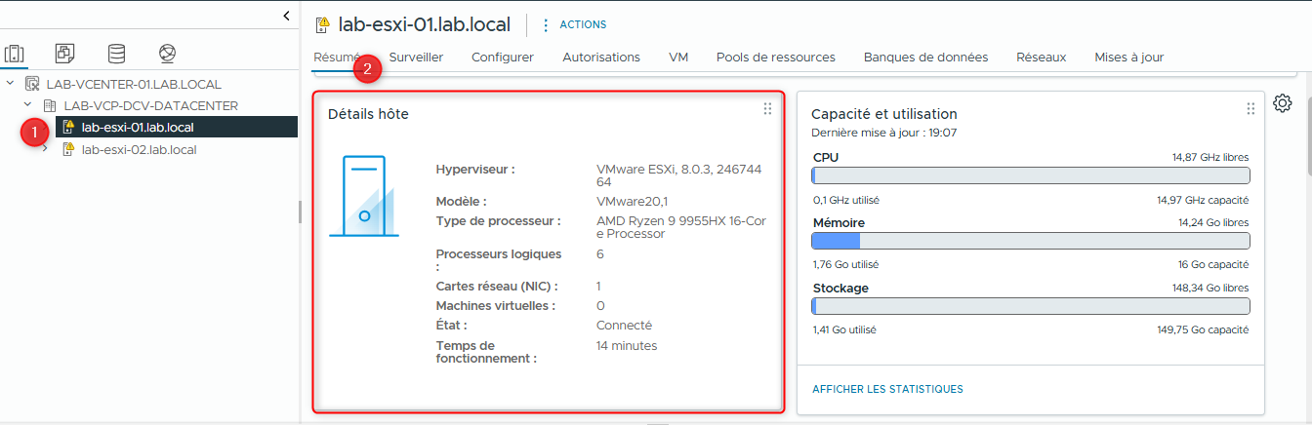Click the Détails hôte card heading
This screenshot has height=425, width=1312.
(368, 114)
